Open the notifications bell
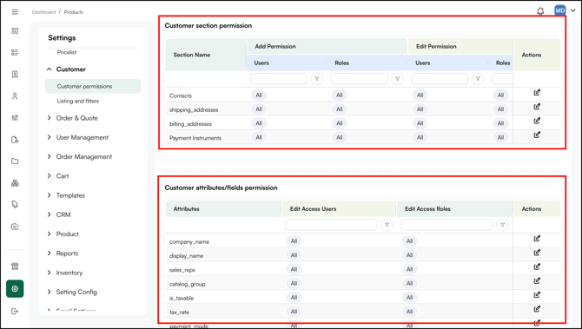This screenshot has height=329, width=582. pyautogui.click(x=540, y=11)
